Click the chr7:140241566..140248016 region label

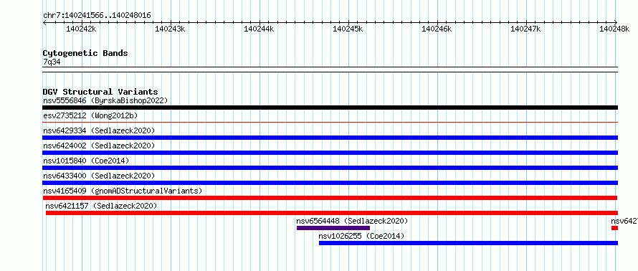(x=97, y=16)
